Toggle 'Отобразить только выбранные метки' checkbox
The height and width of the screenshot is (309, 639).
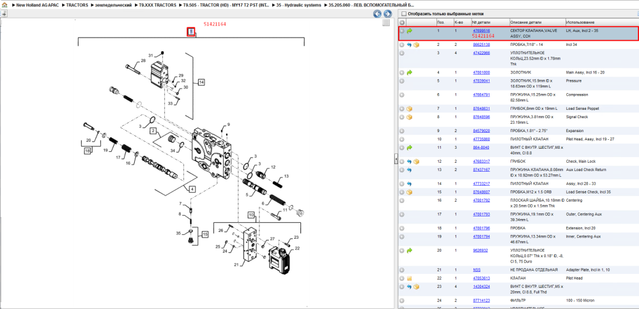[x=404, y=13]
